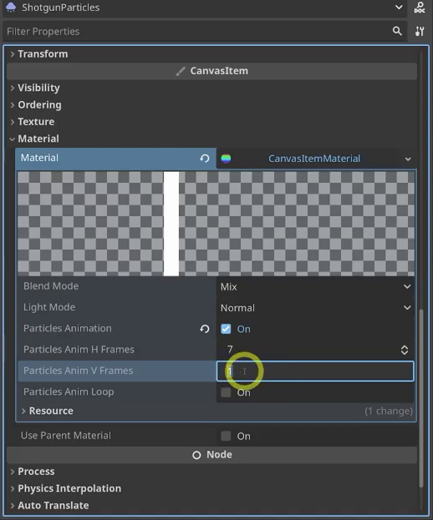Click the CanvasItemMaterial resource name
Image resolution: width=433 pixels, height=520 pixels.
coord(314,159)
